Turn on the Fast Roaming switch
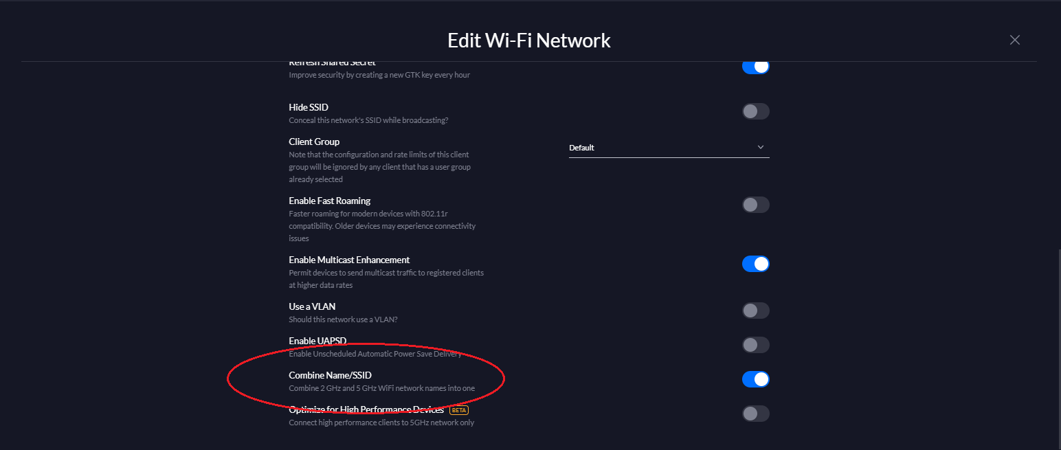The image size is (1061, 450). [x=755, y=205]
